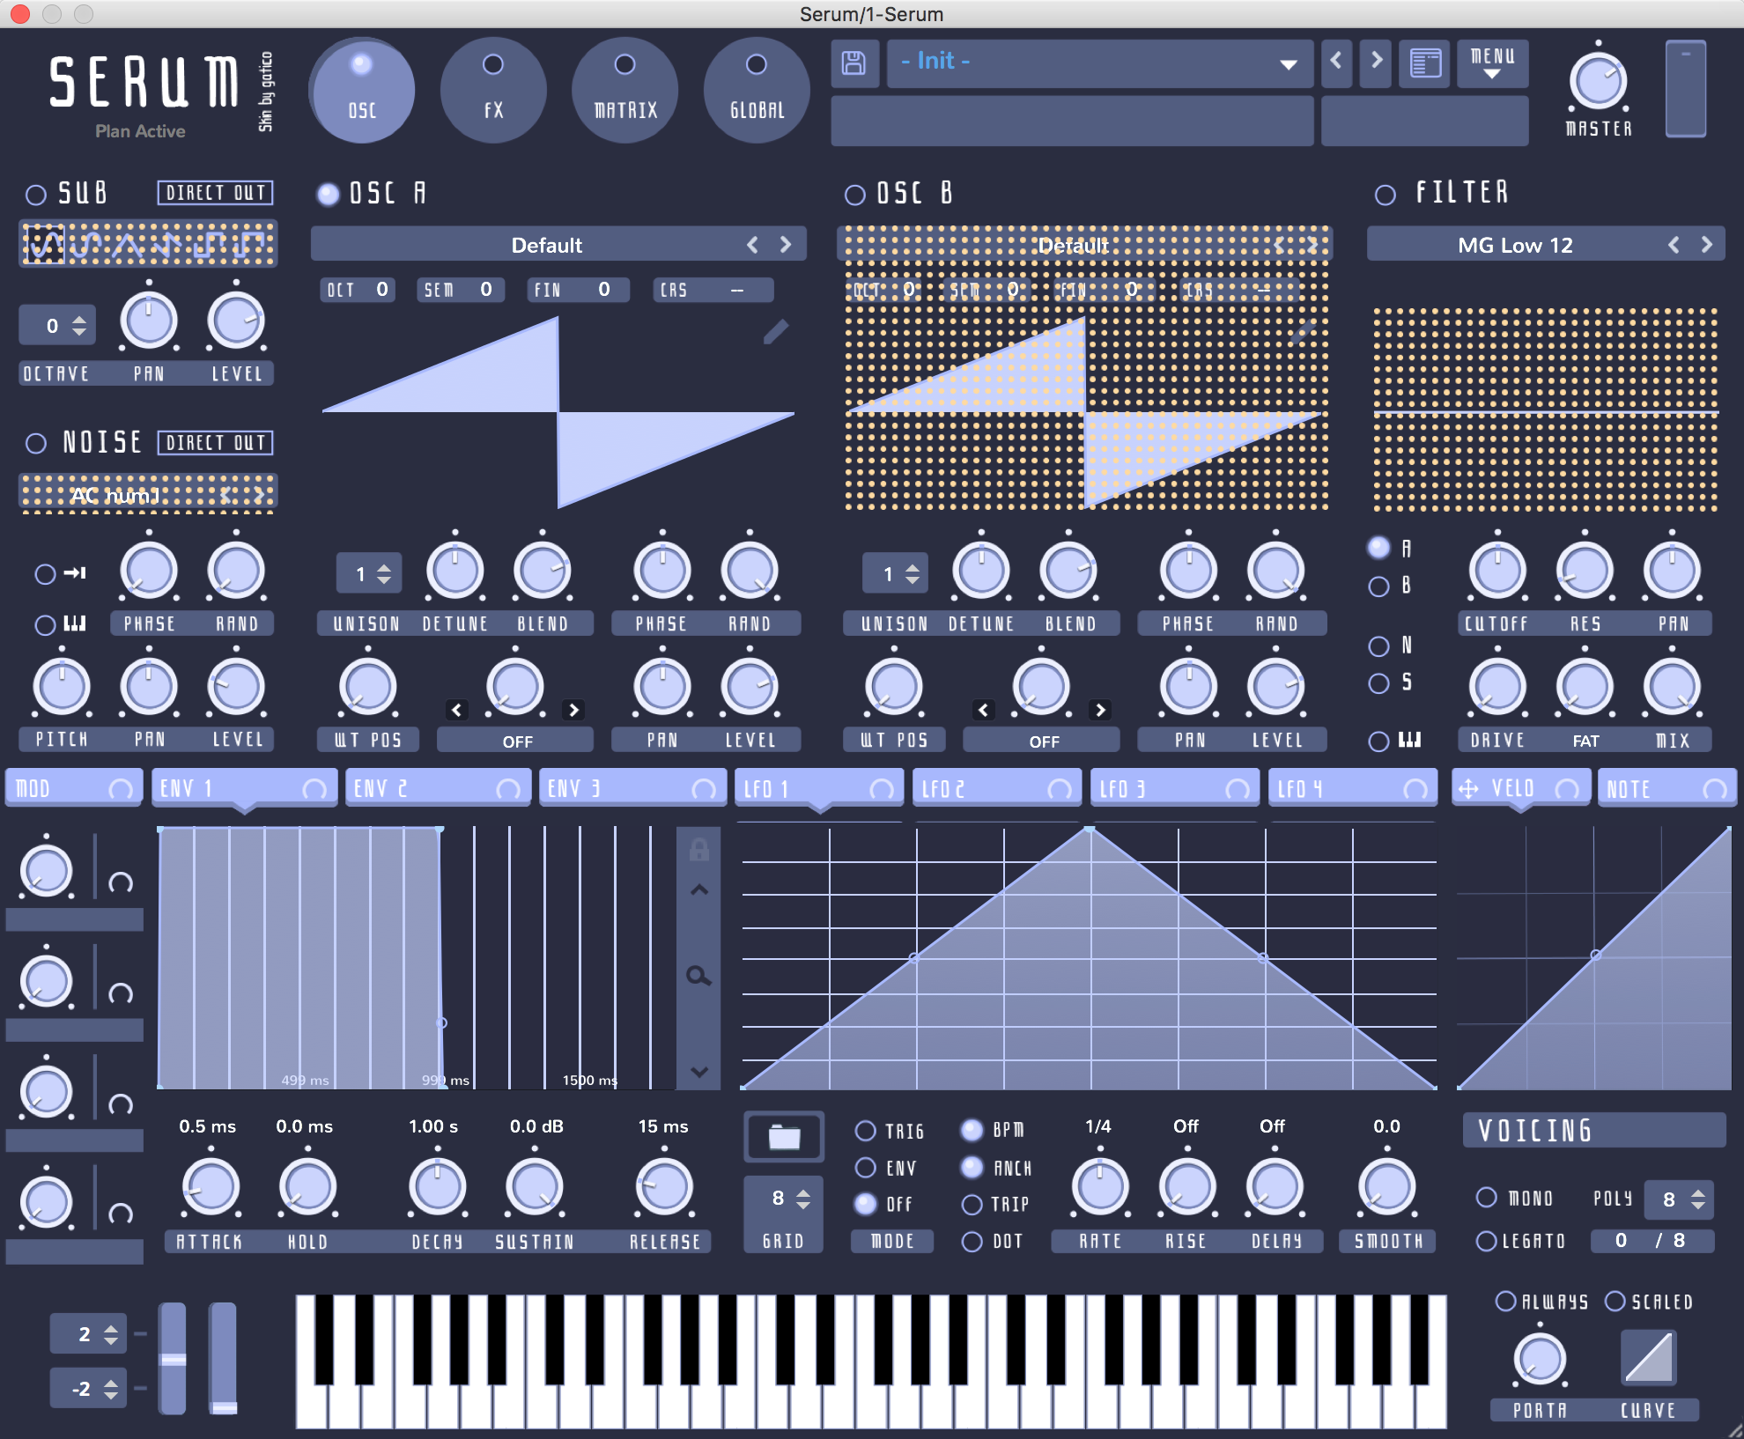Click the envelope zoom magnifier icon
The height and width of the screenshot is (1439, 1744).
pos(698,976)
